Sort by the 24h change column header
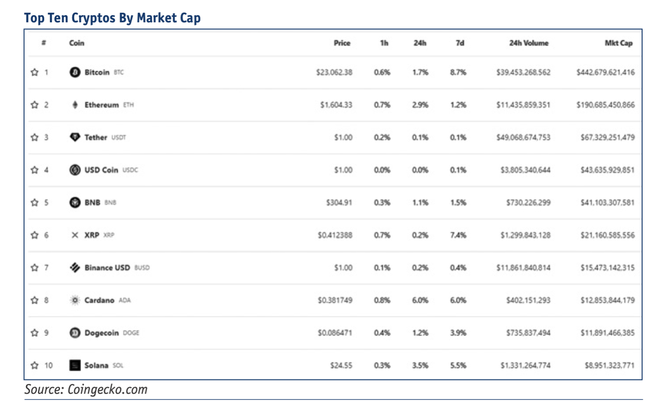 pyautogui.click(x=420, y=43)
